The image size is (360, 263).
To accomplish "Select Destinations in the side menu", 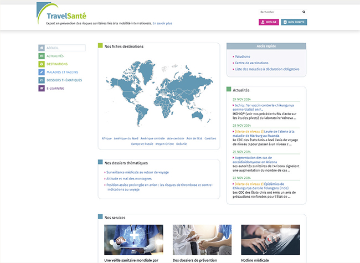I will click(x=57, y=64).
